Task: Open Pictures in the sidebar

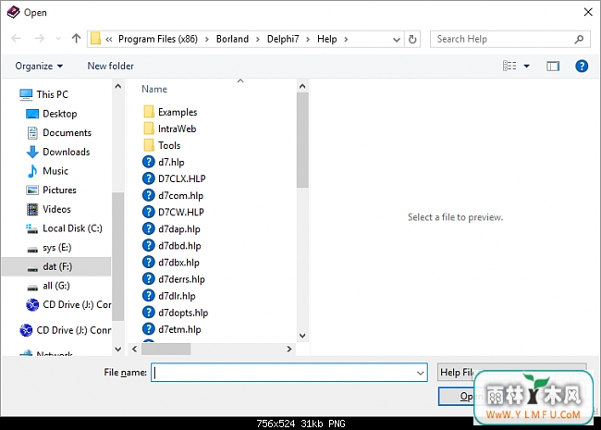Action: (x=59, y=190)
